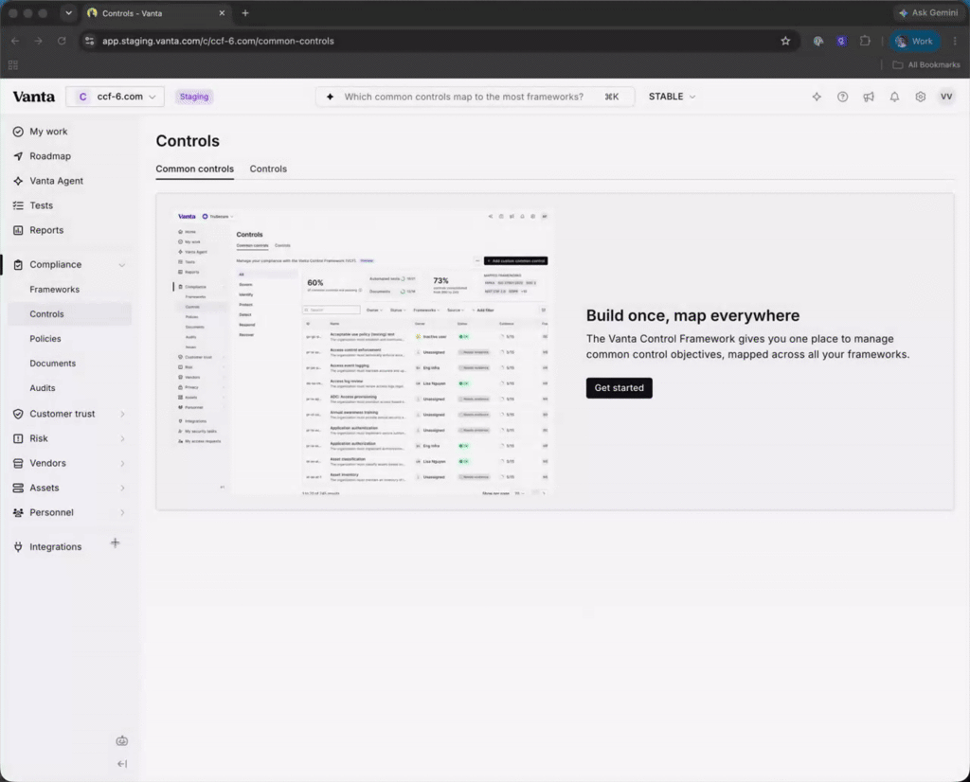Add an integration with the plus icon
970x782 pixels.
pos(115,542)
